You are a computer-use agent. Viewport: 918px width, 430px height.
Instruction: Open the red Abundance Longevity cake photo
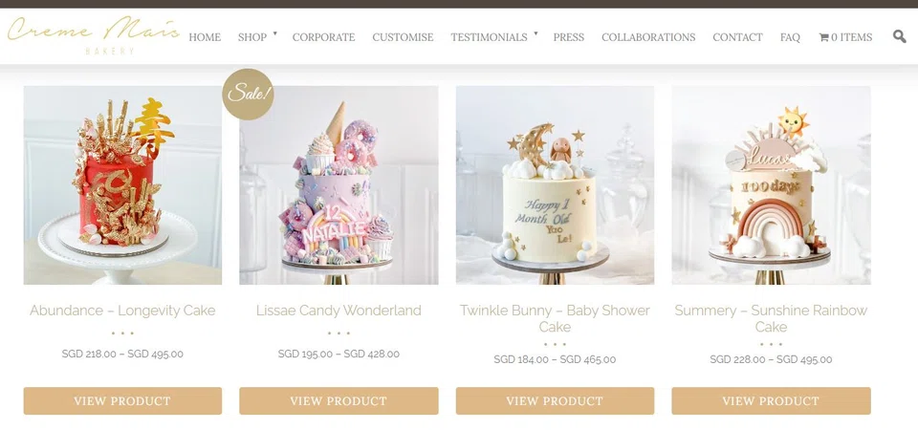(x=122, y=184)
